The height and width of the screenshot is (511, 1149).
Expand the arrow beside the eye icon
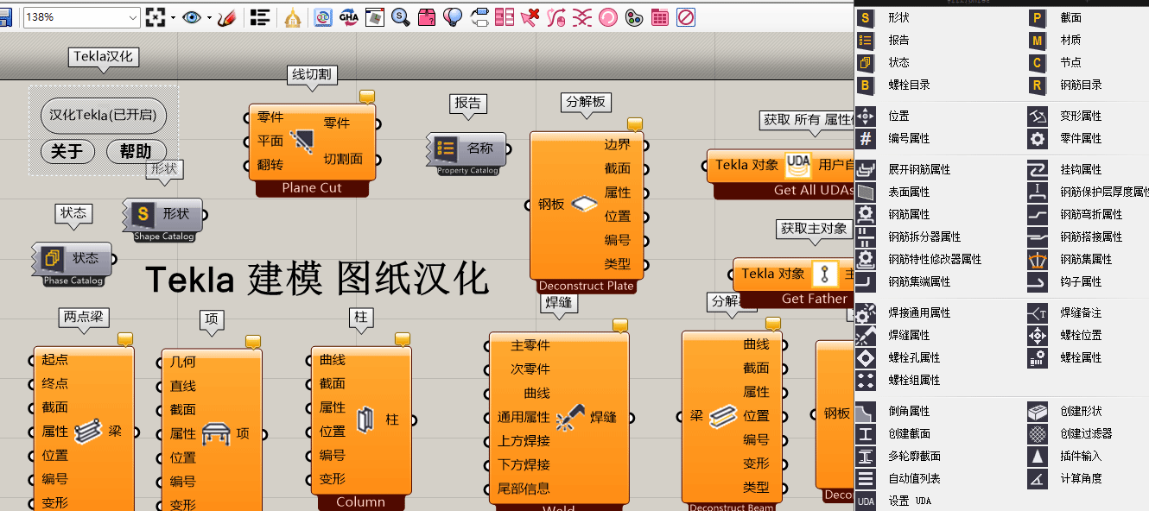tap(209, 16)
